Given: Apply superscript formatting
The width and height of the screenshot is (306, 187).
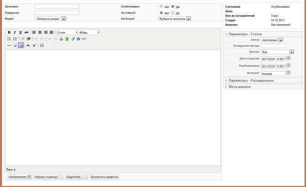Looking at the screenshot, I should [35, 45].
